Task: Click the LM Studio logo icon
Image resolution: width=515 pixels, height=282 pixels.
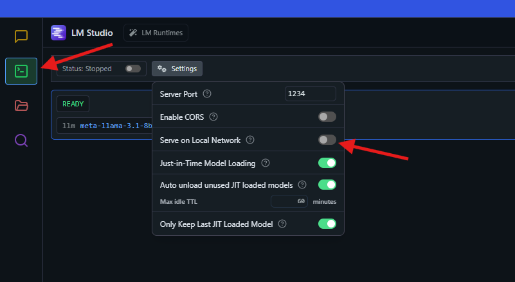Action: 59,33
